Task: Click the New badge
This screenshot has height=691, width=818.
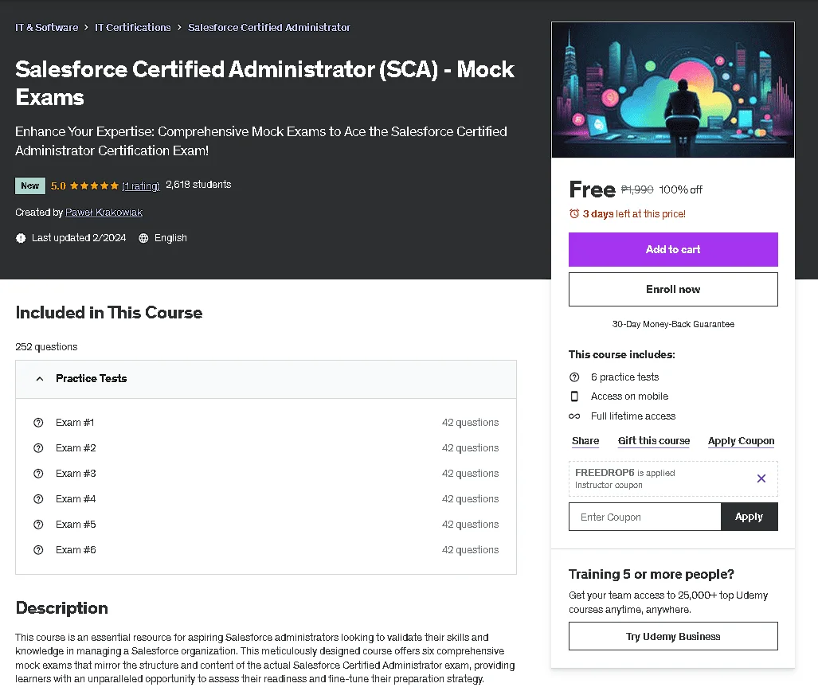Action: pos(30,185)
